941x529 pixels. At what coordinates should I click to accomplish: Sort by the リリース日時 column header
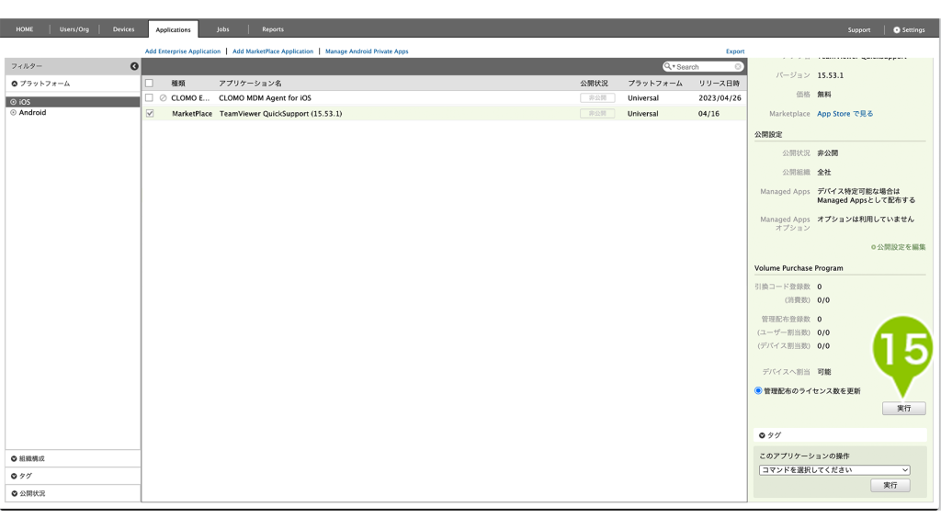719,84
